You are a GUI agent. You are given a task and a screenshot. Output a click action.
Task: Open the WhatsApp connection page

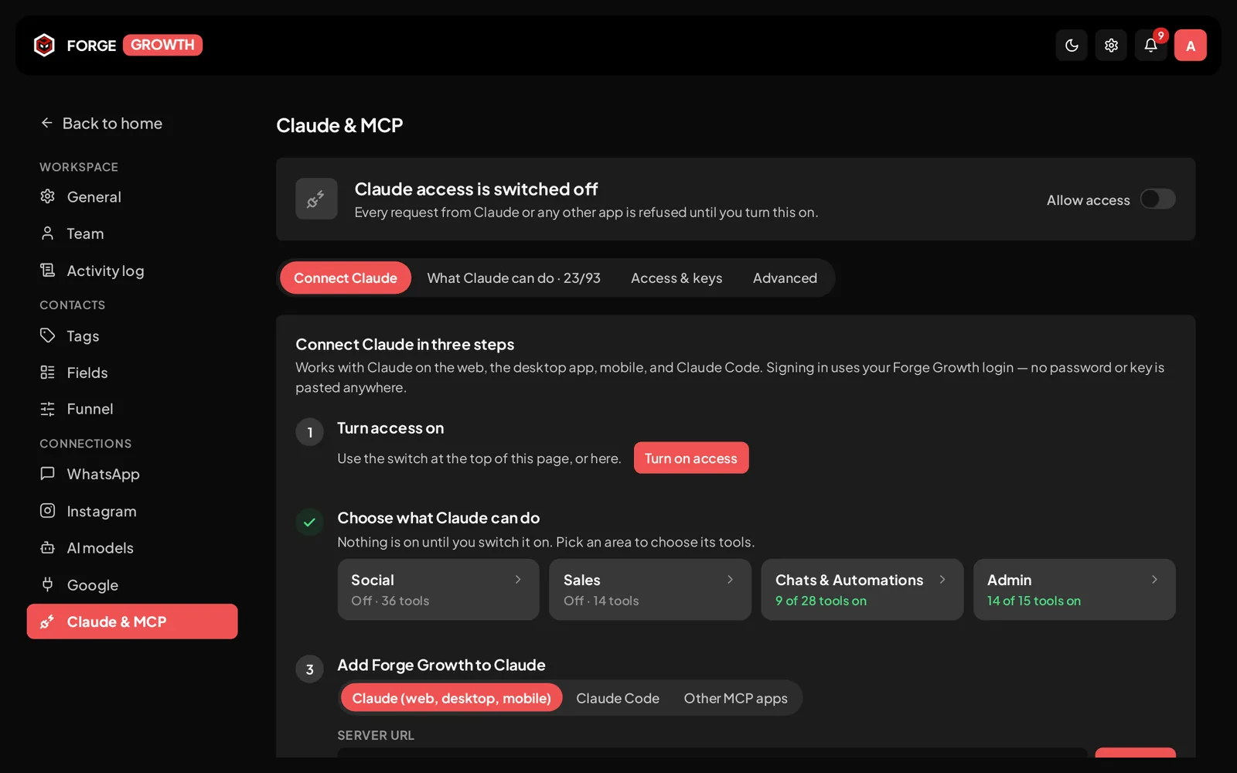point(132,474)
